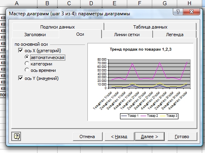
Task: Click the 'Отмена' button
Action: (87, 137)
